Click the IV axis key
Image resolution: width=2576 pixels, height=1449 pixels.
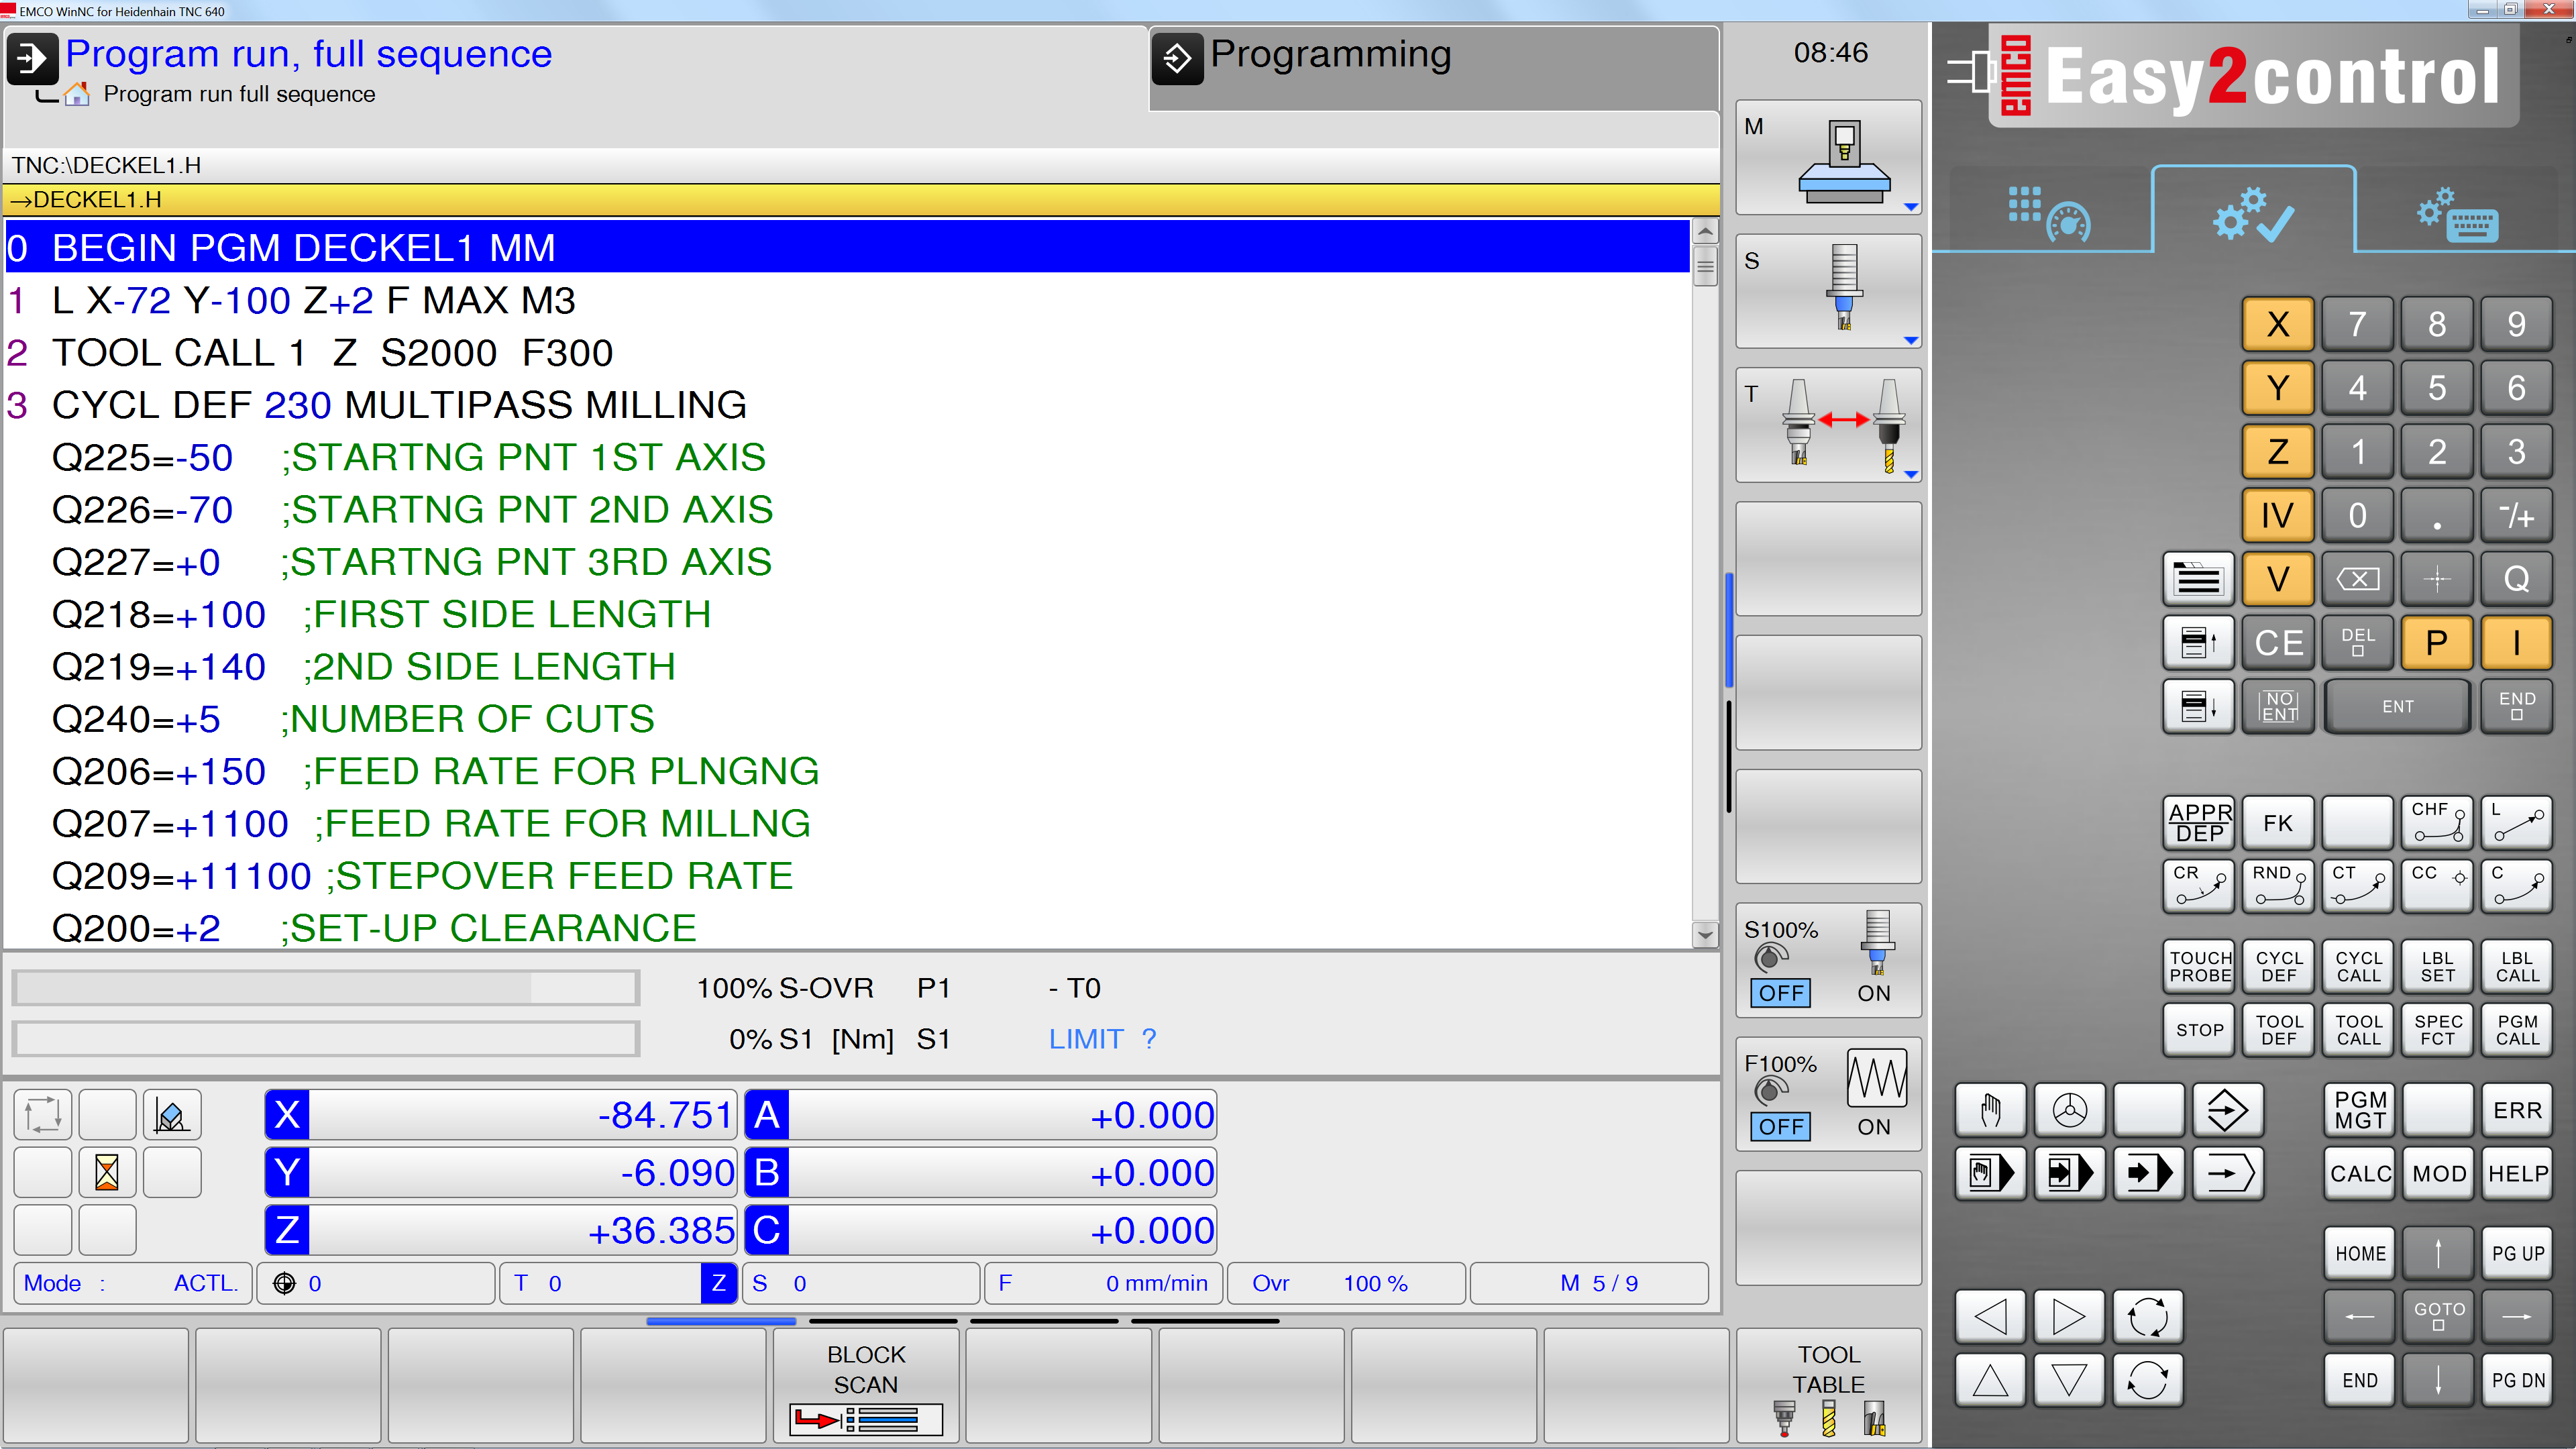tap(2277, 515)
